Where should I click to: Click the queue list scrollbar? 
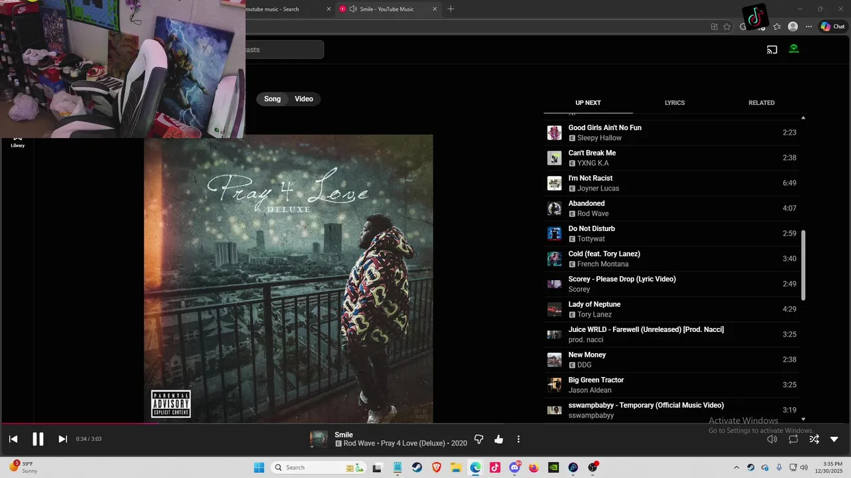[x=803, y=265]
